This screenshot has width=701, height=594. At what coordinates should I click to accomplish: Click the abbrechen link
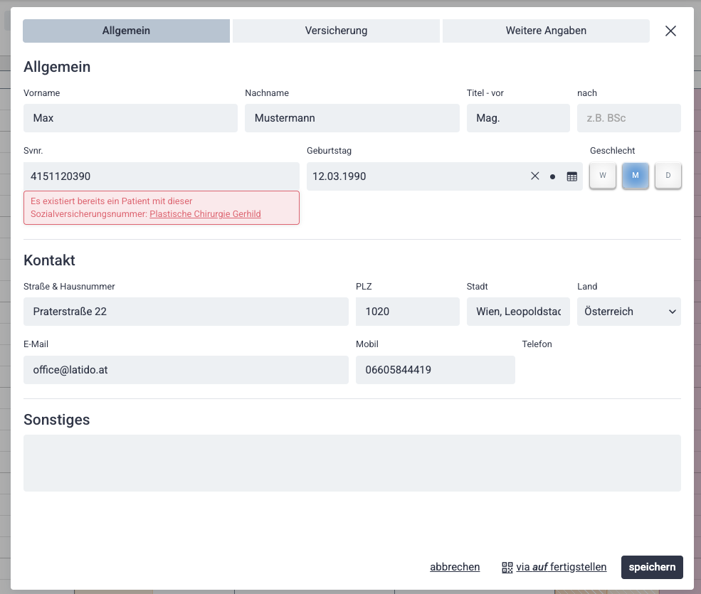click(455, 567)
